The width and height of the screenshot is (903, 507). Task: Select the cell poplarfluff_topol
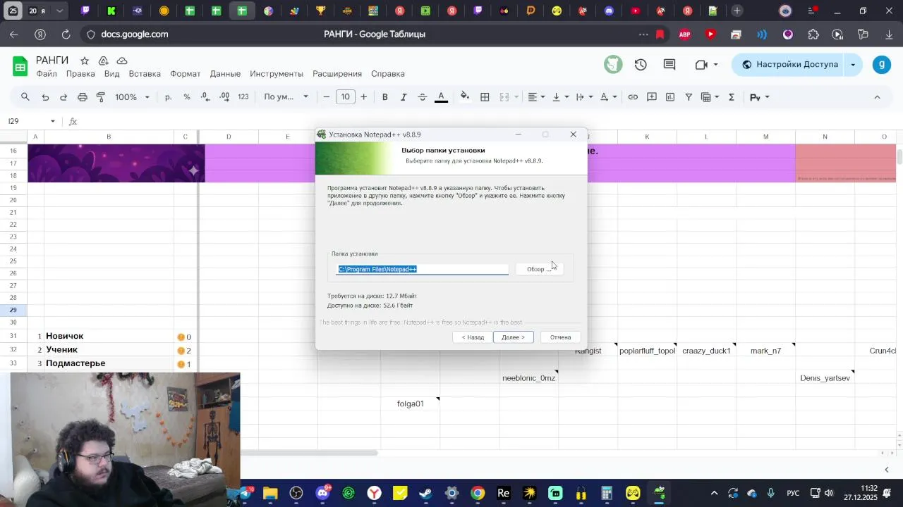[x=647, y=351]
